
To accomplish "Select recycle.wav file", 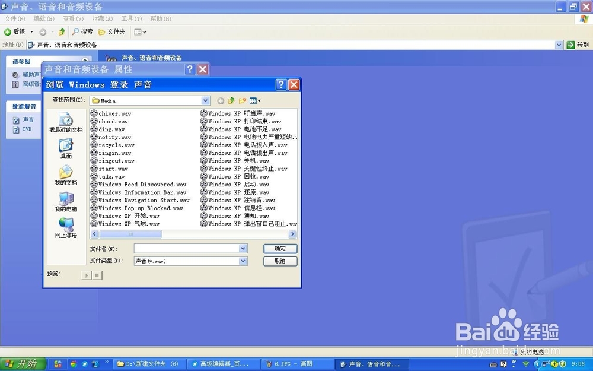I will (113, 145).
